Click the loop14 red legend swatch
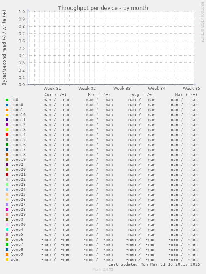 coord(7,135)
